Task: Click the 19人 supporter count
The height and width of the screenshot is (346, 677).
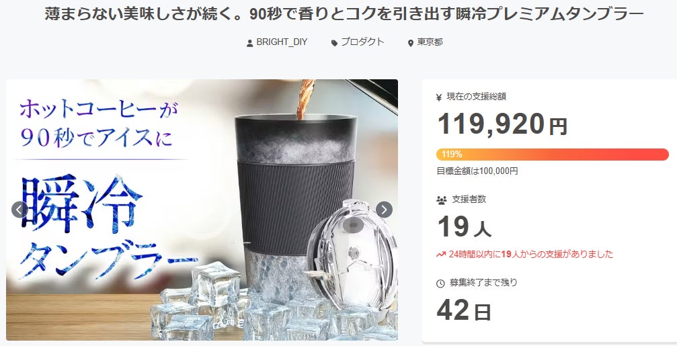Action: (x=464, y=226)
